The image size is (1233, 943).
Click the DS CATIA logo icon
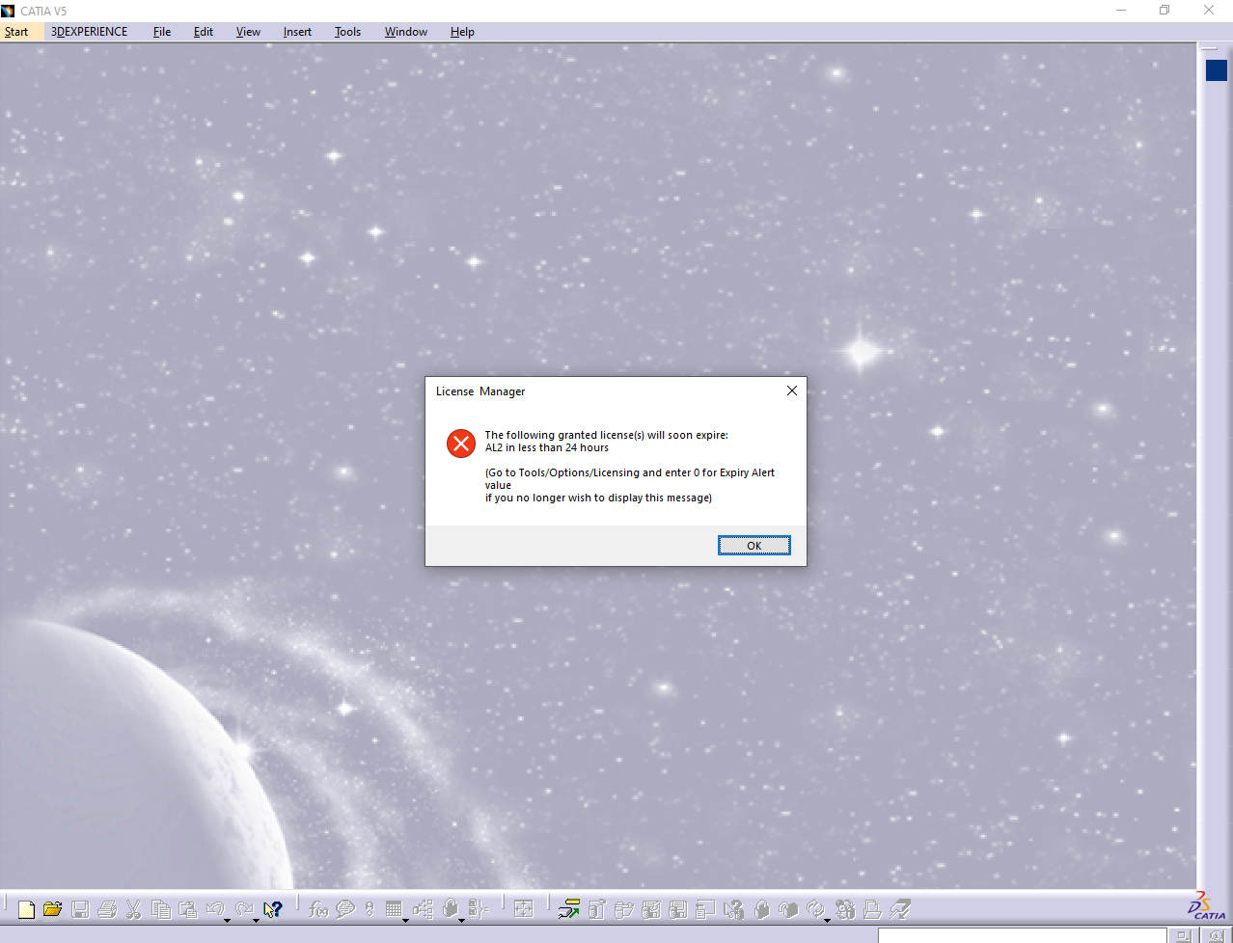click(1206, 906)
